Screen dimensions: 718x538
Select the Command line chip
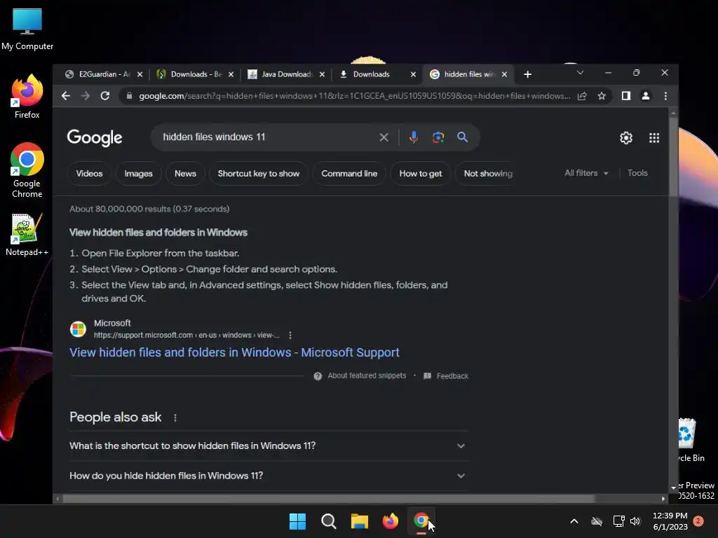pos(349,174)
